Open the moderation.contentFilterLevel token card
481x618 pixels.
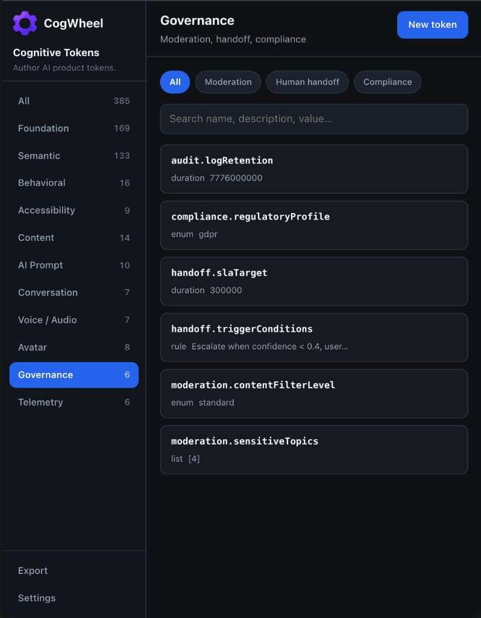pyautogui.click(x=313, y=393)
